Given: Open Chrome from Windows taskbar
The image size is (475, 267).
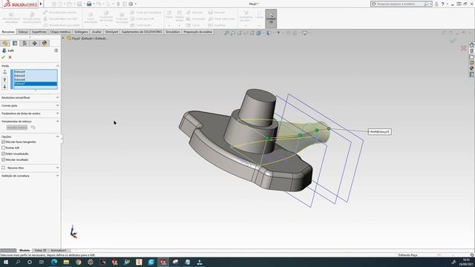Looking at the screenshot, I should (x=78, y=262).
